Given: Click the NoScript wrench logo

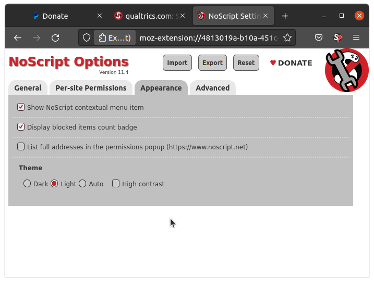Looking at the screenshot, I should (347, 70).
